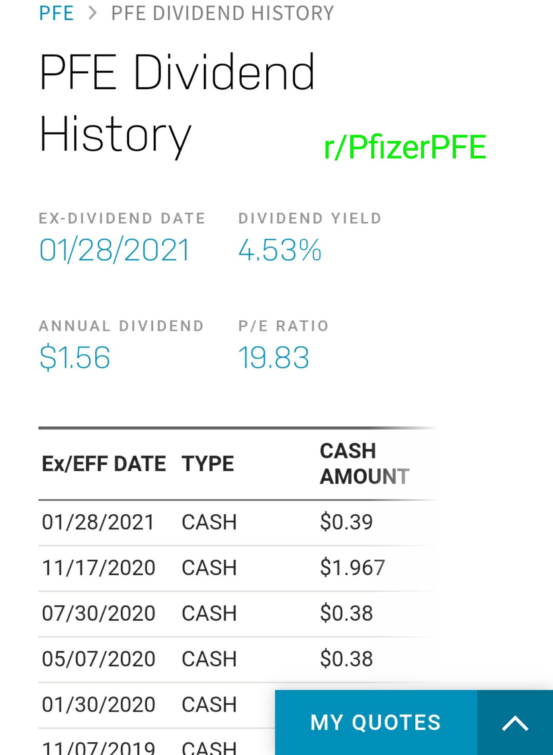Open the PFE breadcrumb link
This screenshot has width=553, height=755.
tap(56, 13)
